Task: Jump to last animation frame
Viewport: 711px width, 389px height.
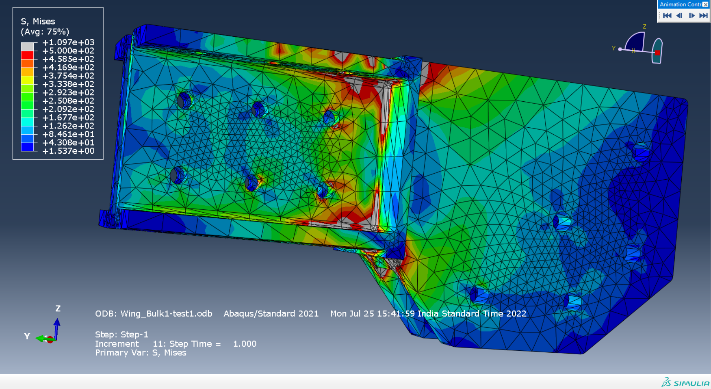Action: tap(704, 16)
